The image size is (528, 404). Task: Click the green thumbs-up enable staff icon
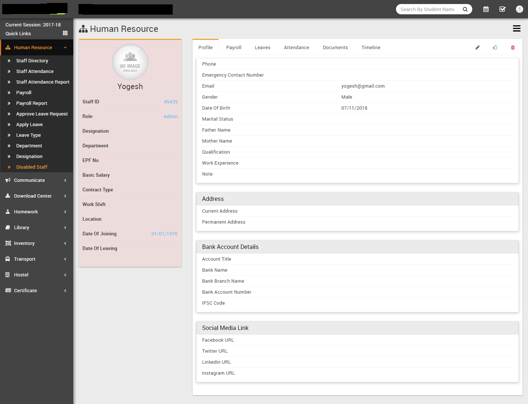(x=495, y=48)
